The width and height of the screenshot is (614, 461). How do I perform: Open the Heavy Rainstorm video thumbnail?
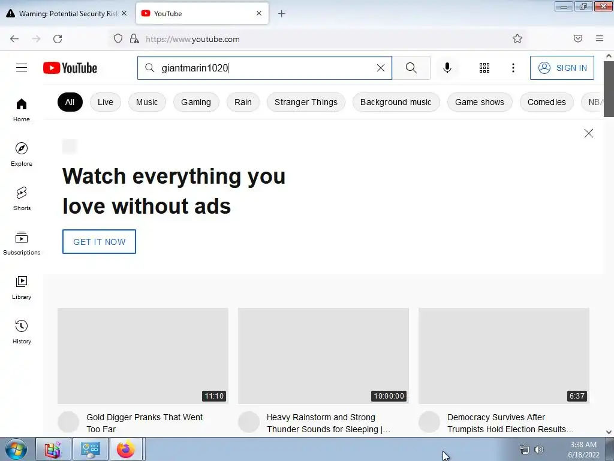coord(323,355)
